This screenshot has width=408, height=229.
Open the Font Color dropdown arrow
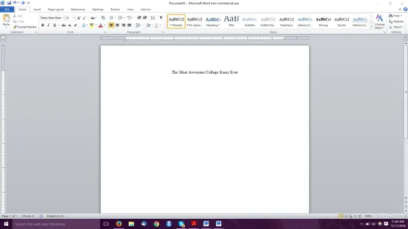point(105,25)
